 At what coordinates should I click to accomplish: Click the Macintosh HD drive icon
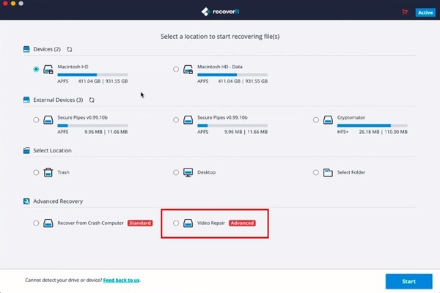pos(48,70)
